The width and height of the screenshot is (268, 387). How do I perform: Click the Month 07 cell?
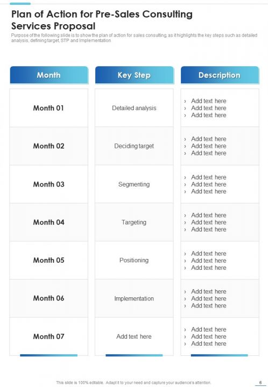pos(48,336)
